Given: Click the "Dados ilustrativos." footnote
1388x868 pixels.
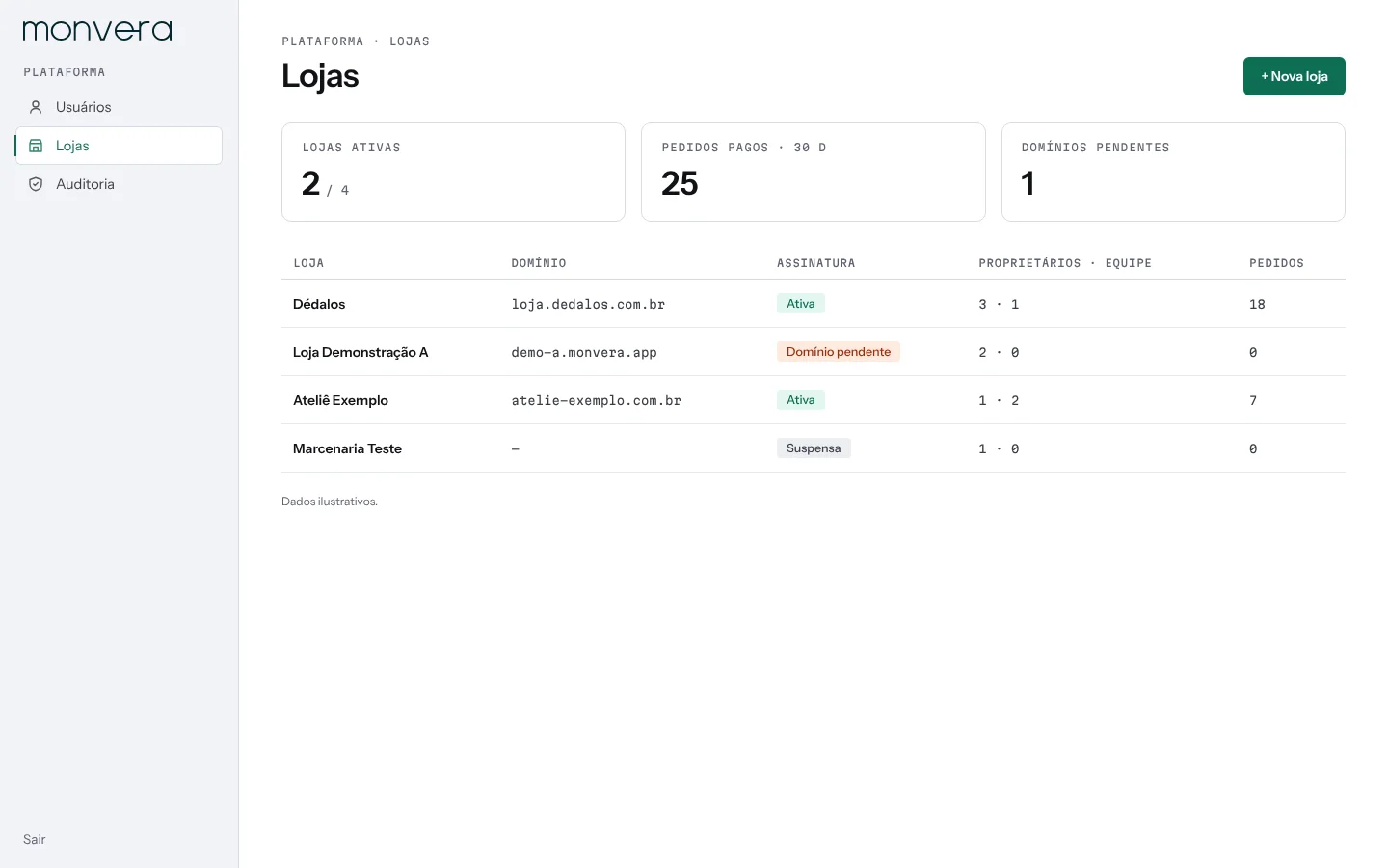Looking at the screenshot, I should coord(330,502).
